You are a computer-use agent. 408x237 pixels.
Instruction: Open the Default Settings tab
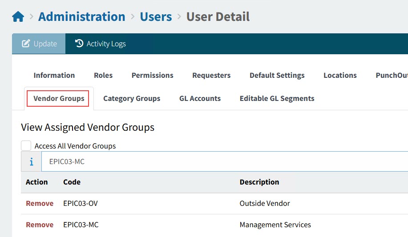277,75
